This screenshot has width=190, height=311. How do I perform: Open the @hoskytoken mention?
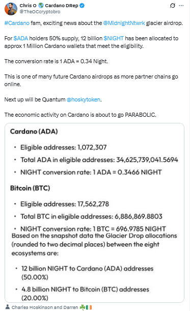[x=84, y=99]
